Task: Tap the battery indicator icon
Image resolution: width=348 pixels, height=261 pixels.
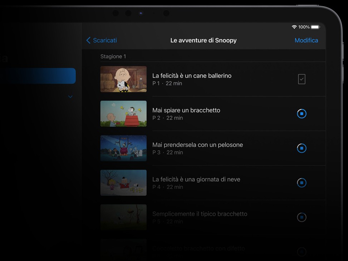Action: [315, 27]
